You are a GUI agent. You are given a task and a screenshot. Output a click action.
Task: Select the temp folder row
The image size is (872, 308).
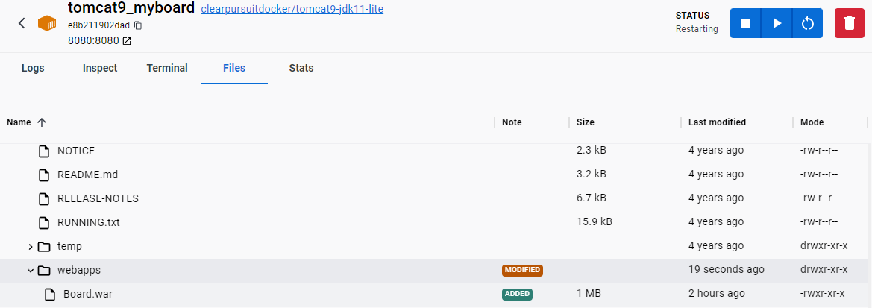point(436,247)
